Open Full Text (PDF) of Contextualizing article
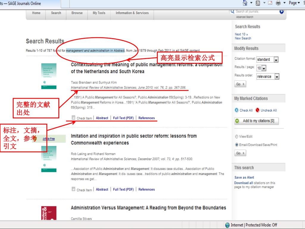305x229 pixels. (123, 118)
